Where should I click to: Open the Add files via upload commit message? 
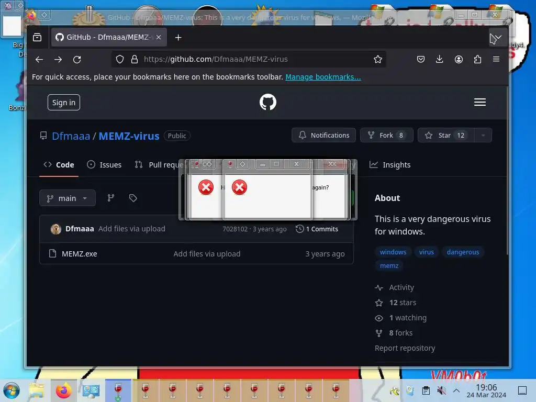(131, 229)
